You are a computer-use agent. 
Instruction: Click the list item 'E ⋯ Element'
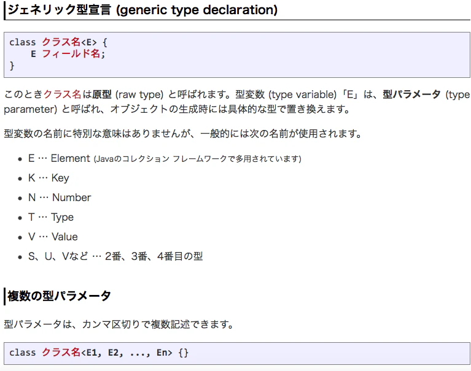point(59,158)
